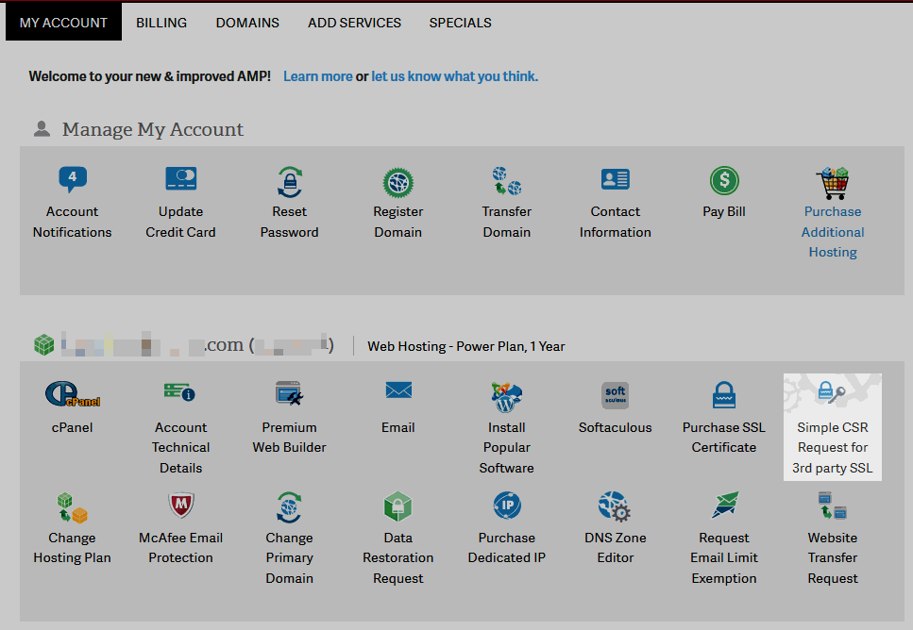Go to the Specials tab
Image resolution: width=913 pixels, height=630 pixels.
[460, 23]
